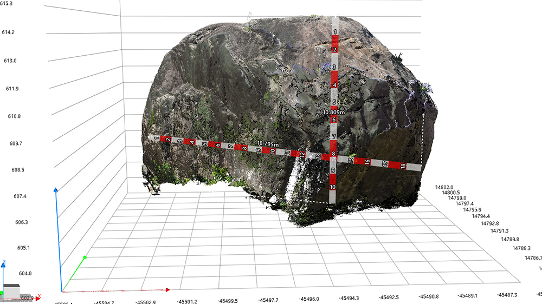The height and width of the screenshot is (304, 542).
Task: Select the large blue Z-axis arrowhead on the grid
Action: pos(55,190)
